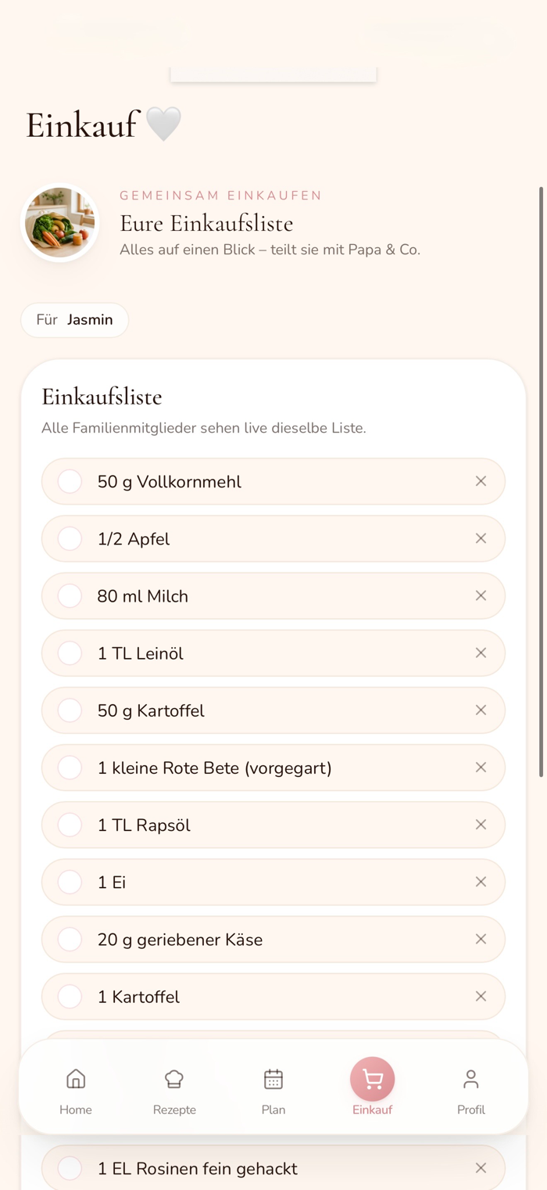Remove 50 g Vollkornmehl with its X
This screenshot has width=547, height=1190.
481,481
